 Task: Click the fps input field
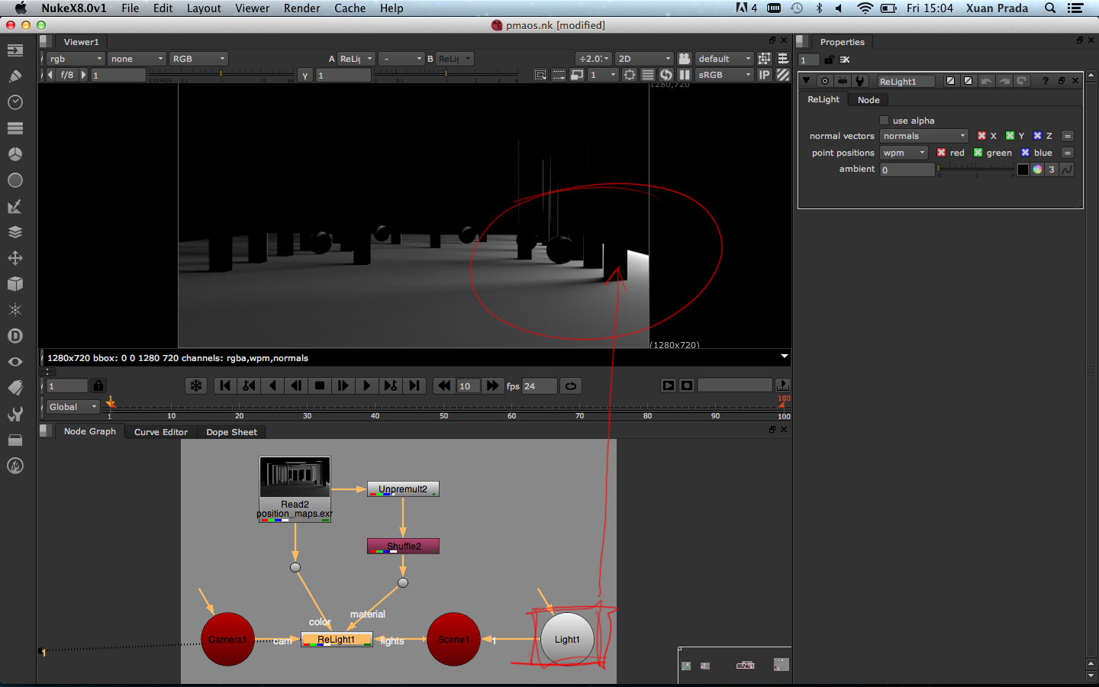[x=539, y=385]
